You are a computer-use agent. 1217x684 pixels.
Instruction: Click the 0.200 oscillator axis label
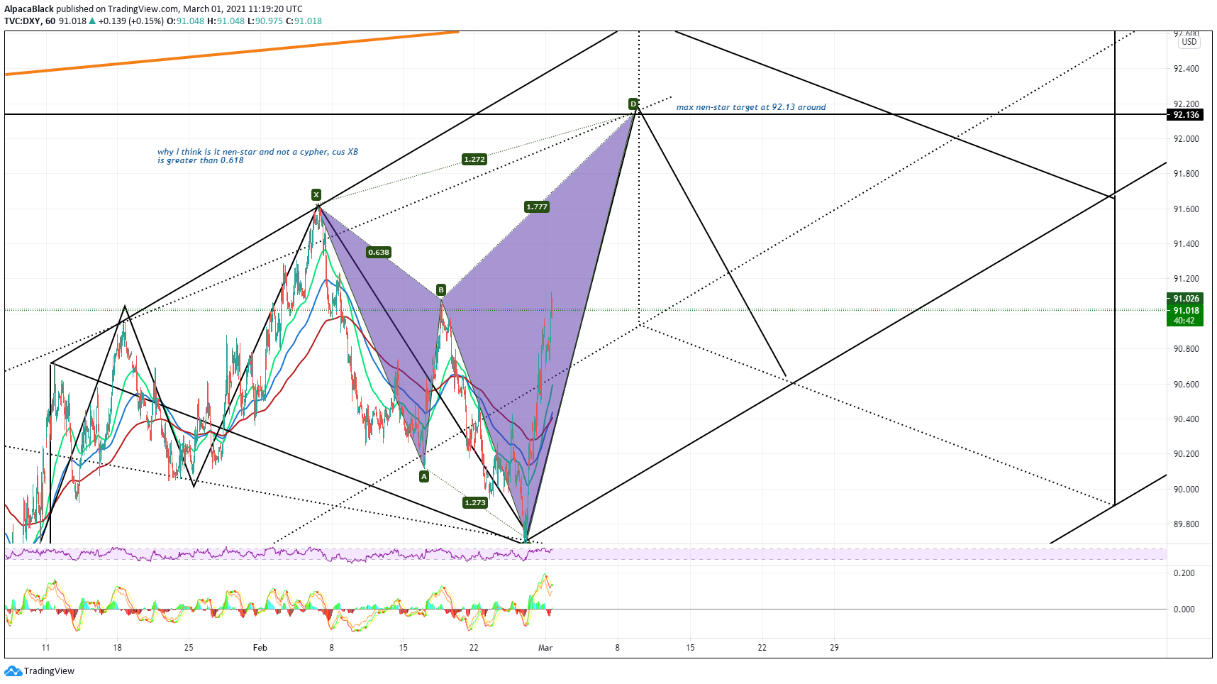(1184, 573)
